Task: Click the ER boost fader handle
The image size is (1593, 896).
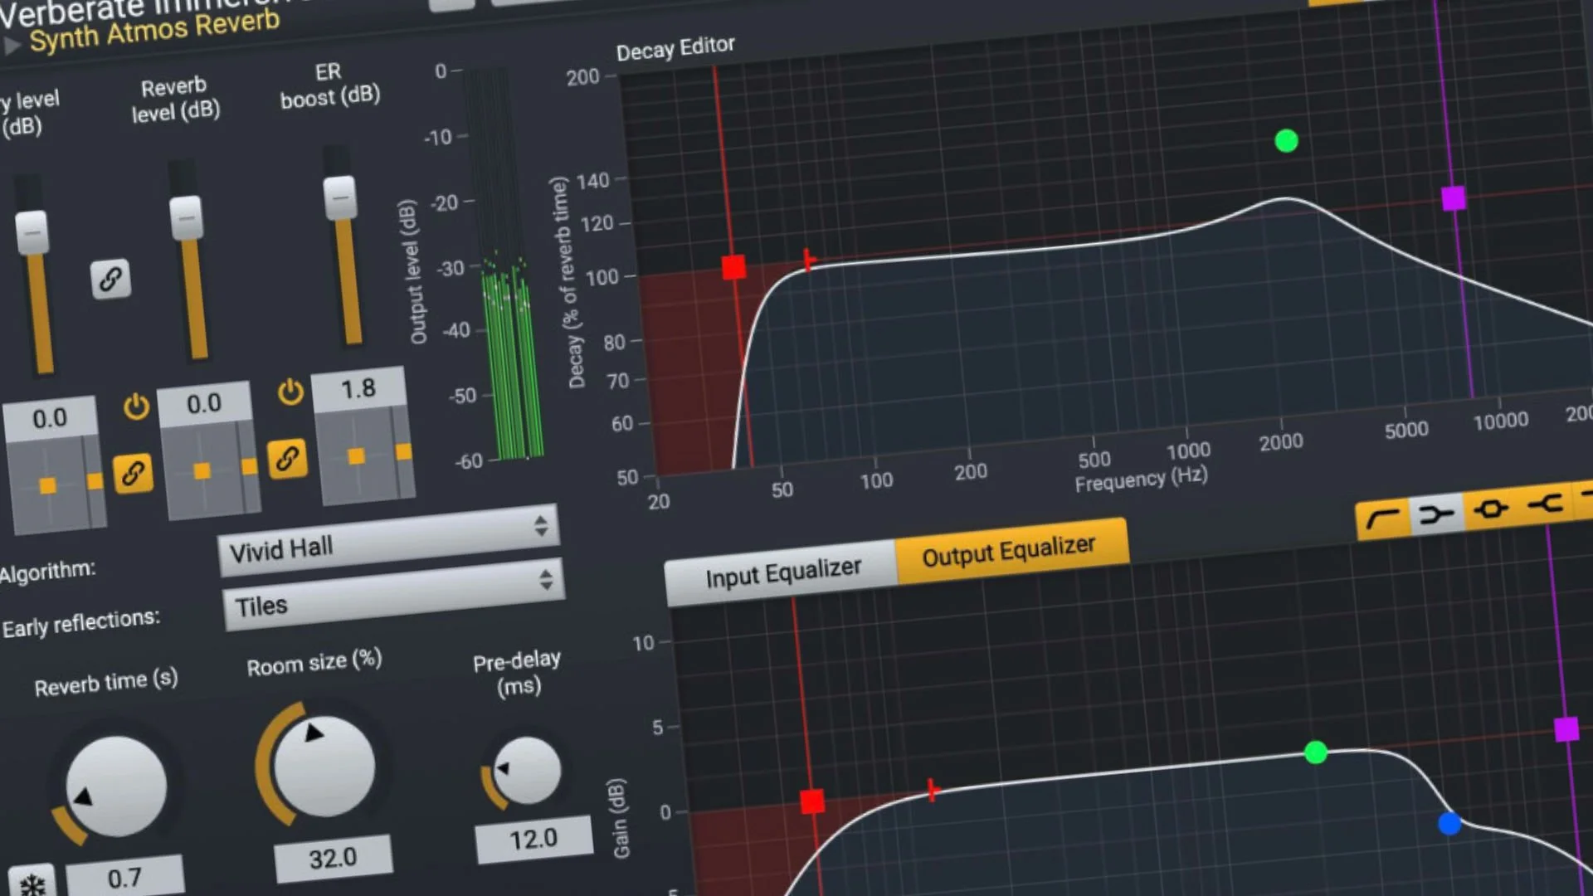Action: (x=340, y=197)
